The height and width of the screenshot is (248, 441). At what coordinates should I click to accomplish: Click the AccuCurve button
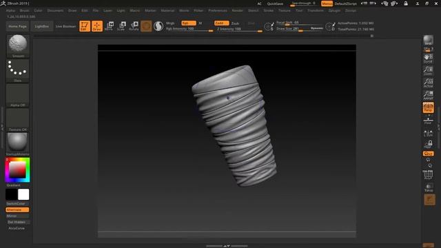pyautogui.click(x=17, y=228)
